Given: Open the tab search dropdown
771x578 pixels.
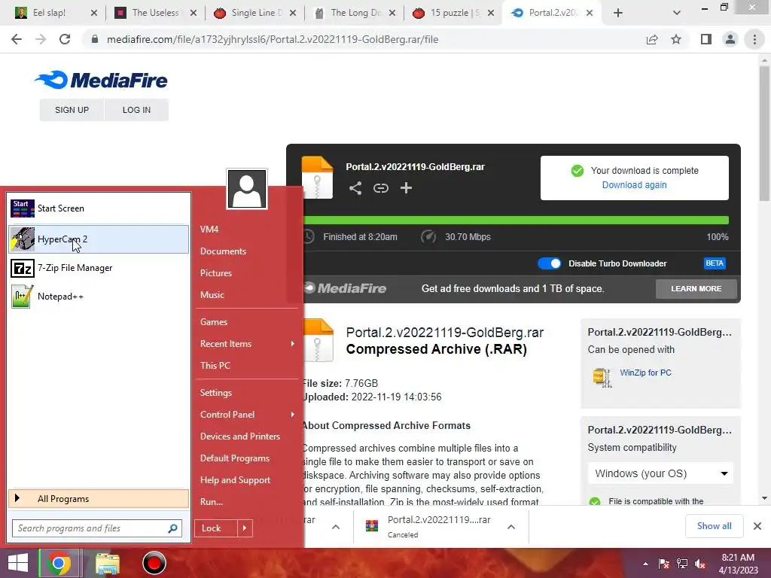Looking at the screenshot, I should (x=677, y=13).
